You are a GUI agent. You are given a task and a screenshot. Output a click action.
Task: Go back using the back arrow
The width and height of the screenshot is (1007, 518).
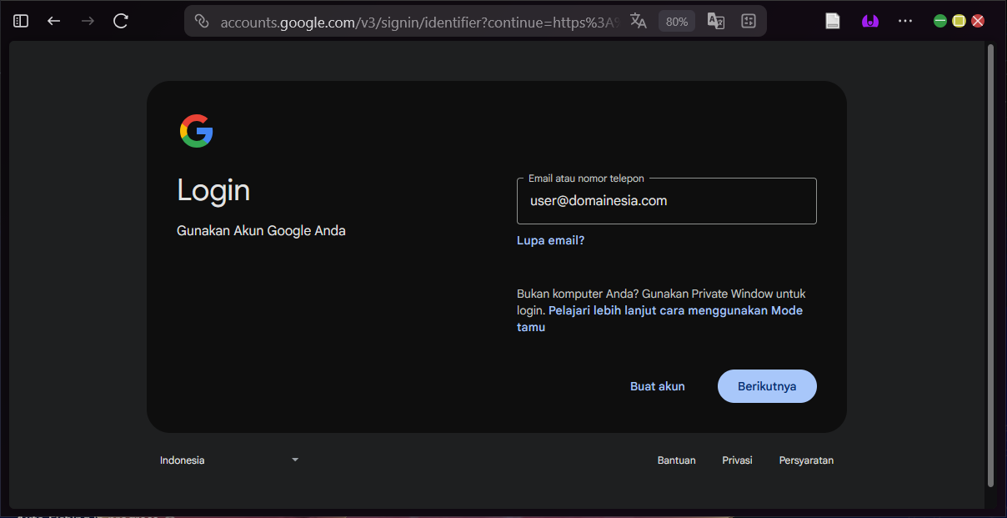(53, 21)
